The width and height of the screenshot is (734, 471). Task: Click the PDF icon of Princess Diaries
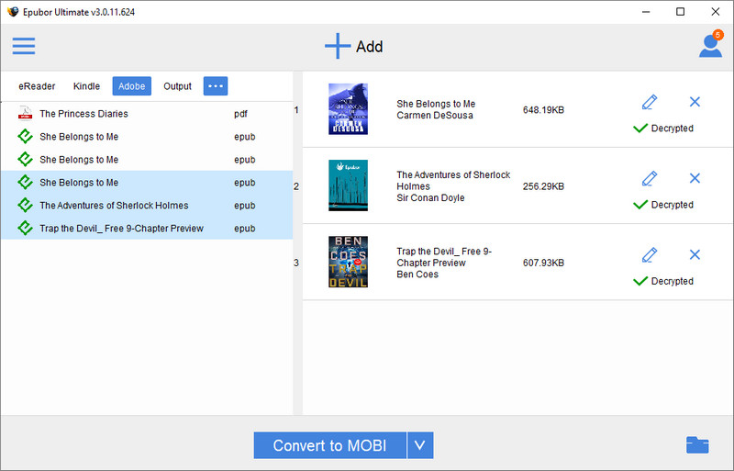coord(25,114)
